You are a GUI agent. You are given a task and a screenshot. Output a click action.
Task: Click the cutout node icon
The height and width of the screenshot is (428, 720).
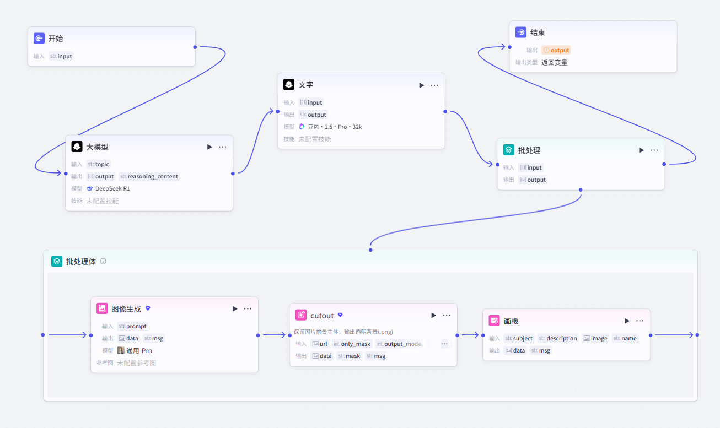pos(301,315)
